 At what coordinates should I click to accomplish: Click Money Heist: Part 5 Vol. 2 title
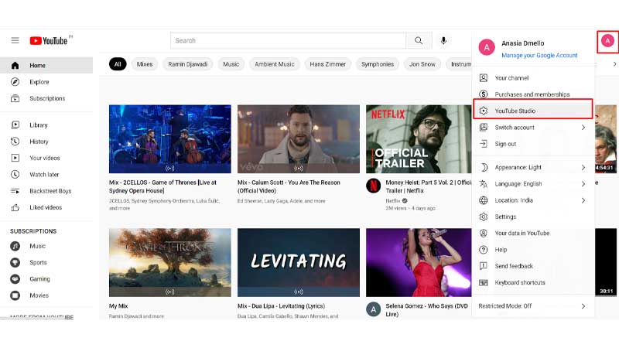[429, 186]
